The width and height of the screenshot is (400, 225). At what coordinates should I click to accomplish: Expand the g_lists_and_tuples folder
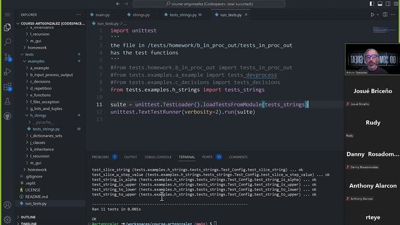46,108
